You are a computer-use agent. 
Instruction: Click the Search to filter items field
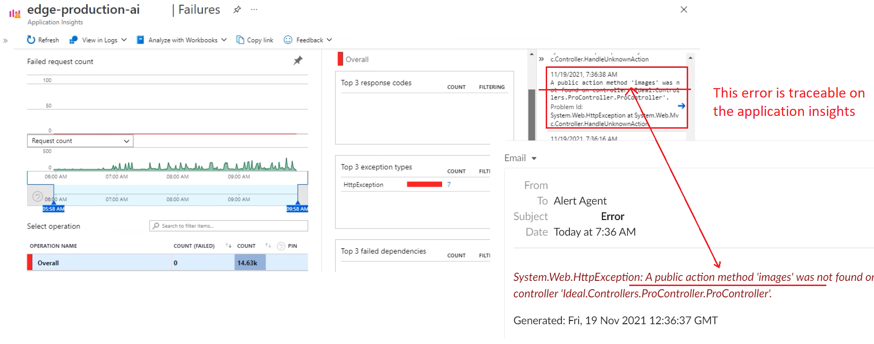click(229, 226)
